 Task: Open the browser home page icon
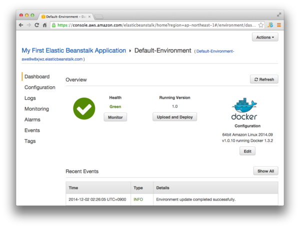pos(44,25)
